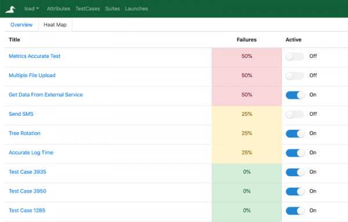Disable Accurate Log Time toggle
Screen dimensions: 348x222
(x=295, y=153)
